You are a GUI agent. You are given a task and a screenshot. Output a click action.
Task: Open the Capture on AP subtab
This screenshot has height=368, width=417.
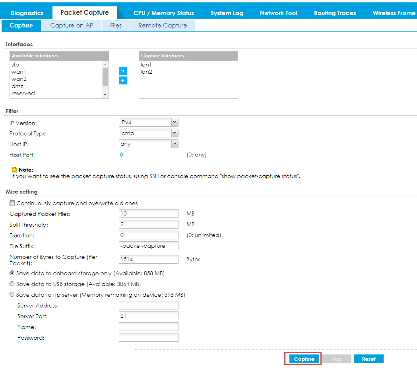point(72,25)
